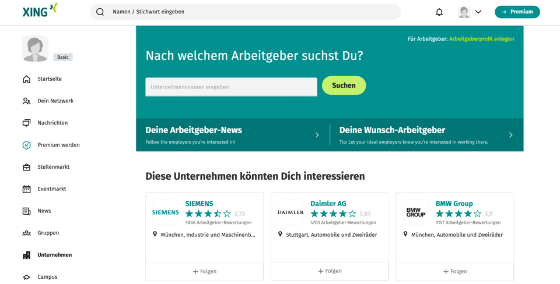560x284 pixels.
Task: Click the BMW Group logo
Action: pos(416,212)
